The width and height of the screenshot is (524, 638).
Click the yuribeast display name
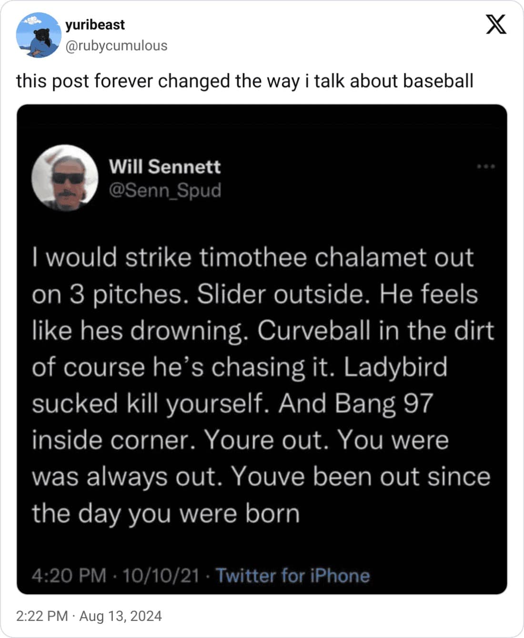point(95,25)
